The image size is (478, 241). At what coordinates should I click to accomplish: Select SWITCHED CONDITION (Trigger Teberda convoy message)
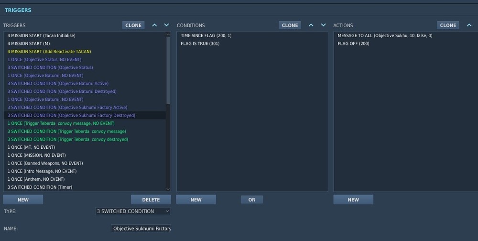[x=85, y=131]
